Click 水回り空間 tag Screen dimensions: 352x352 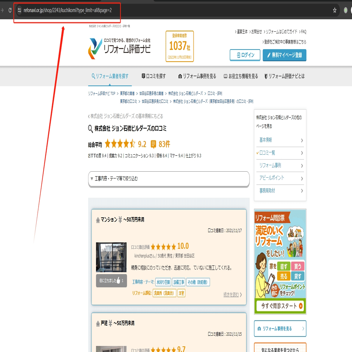tap(163, 282)
